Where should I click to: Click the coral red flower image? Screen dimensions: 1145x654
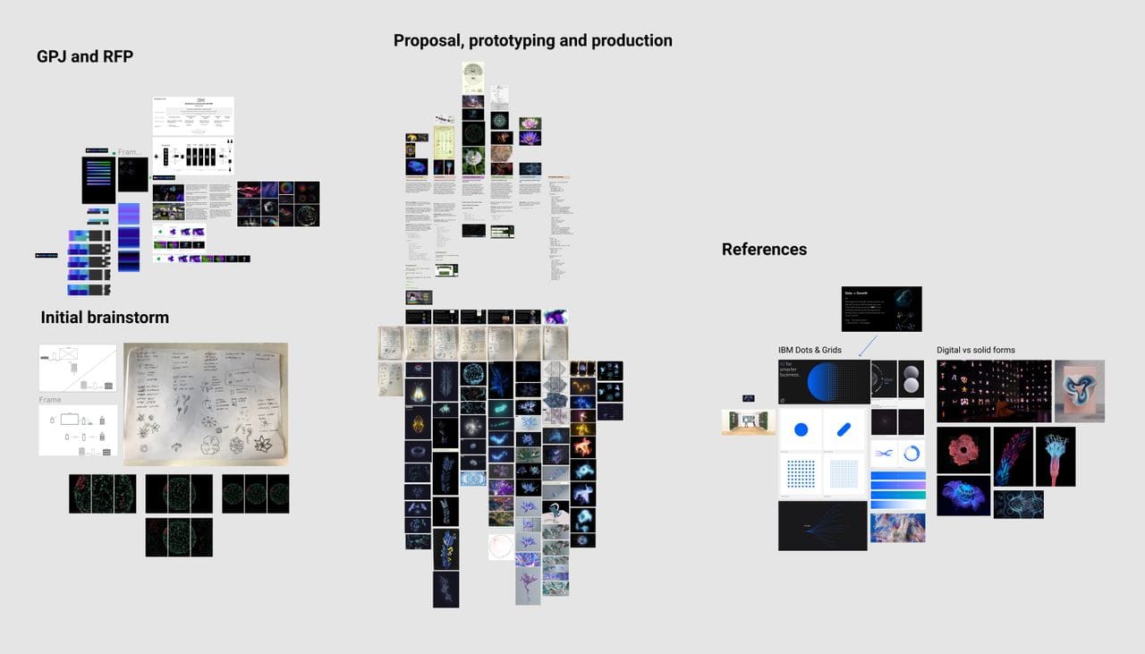coord(963,450)
